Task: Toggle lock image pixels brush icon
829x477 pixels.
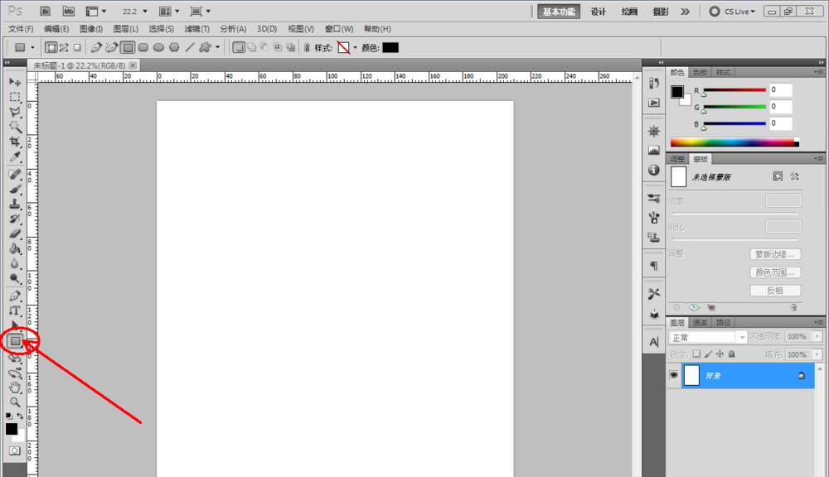Action: pos(709,354)
